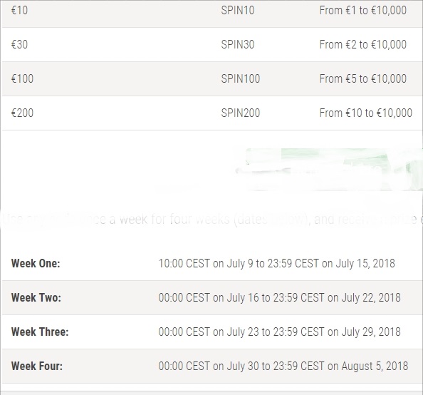Click the July 16 to July 22 date range

[279, 298]
